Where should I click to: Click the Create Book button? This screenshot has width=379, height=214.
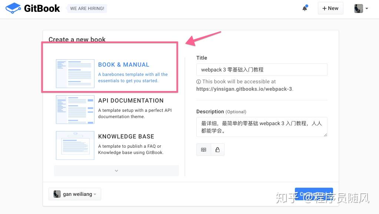coord(314,194)
